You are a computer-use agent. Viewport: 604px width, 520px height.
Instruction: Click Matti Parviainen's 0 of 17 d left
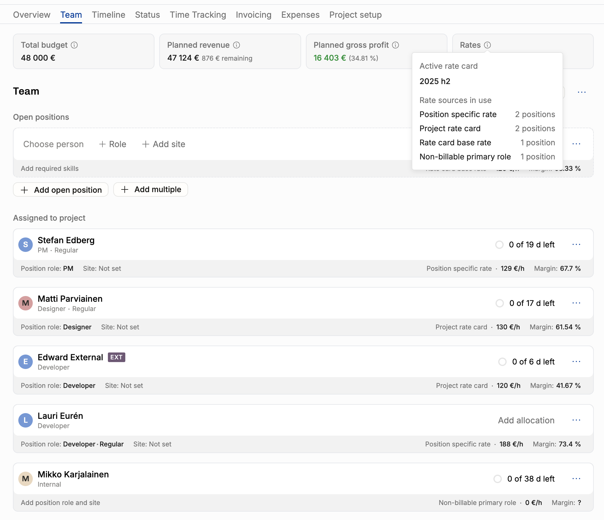[532, 303]
